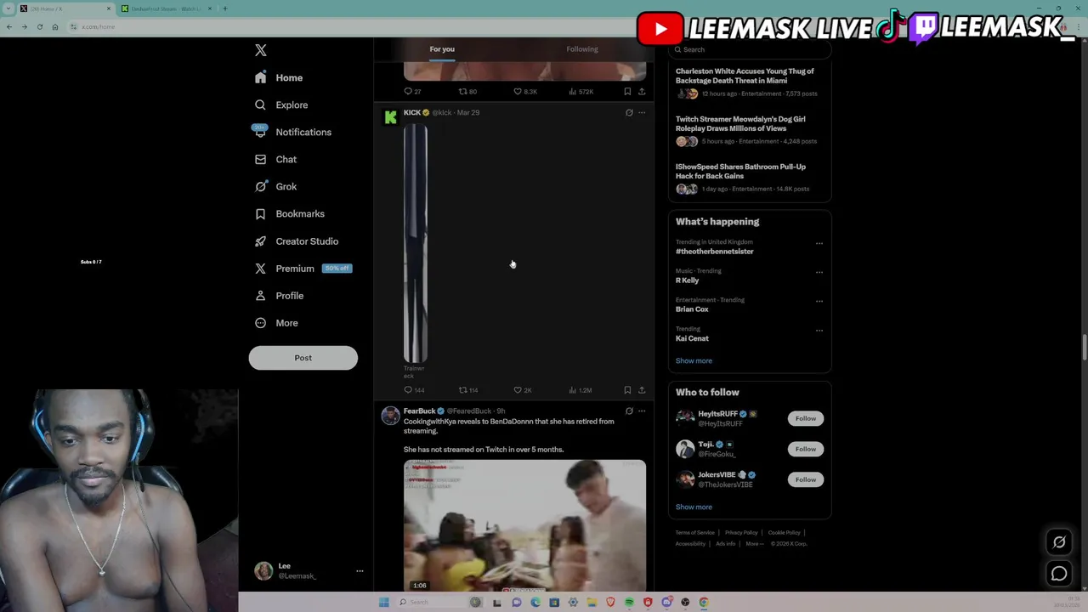
Task: Open the floating messages chat button
Action: click(x=1059, y=574)
